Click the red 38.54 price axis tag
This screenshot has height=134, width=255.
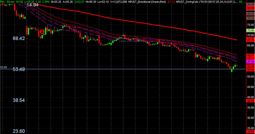click(251, 101)
